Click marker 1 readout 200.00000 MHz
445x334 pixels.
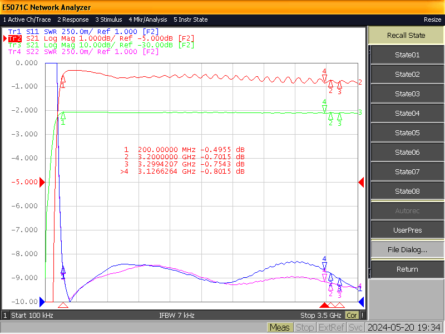coord(185,150)
